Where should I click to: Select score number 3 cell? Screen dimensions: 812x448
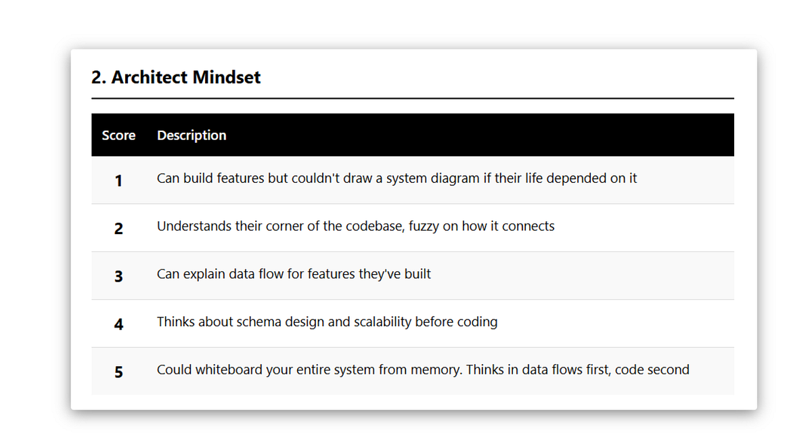click(x=118, y=276)
